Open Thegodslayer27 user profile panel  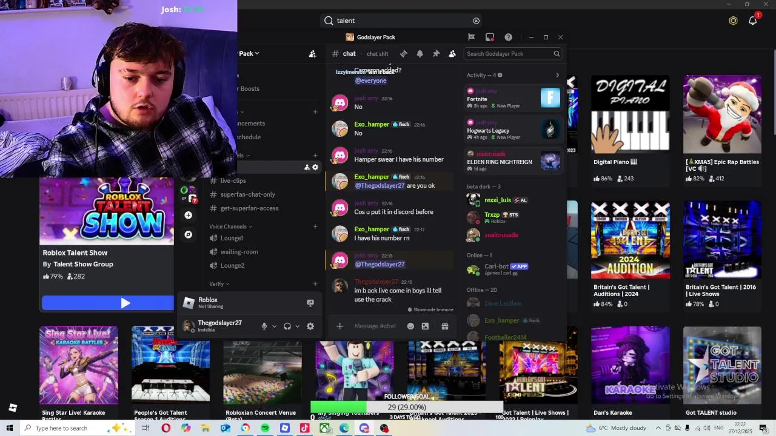tap(212, 326)
